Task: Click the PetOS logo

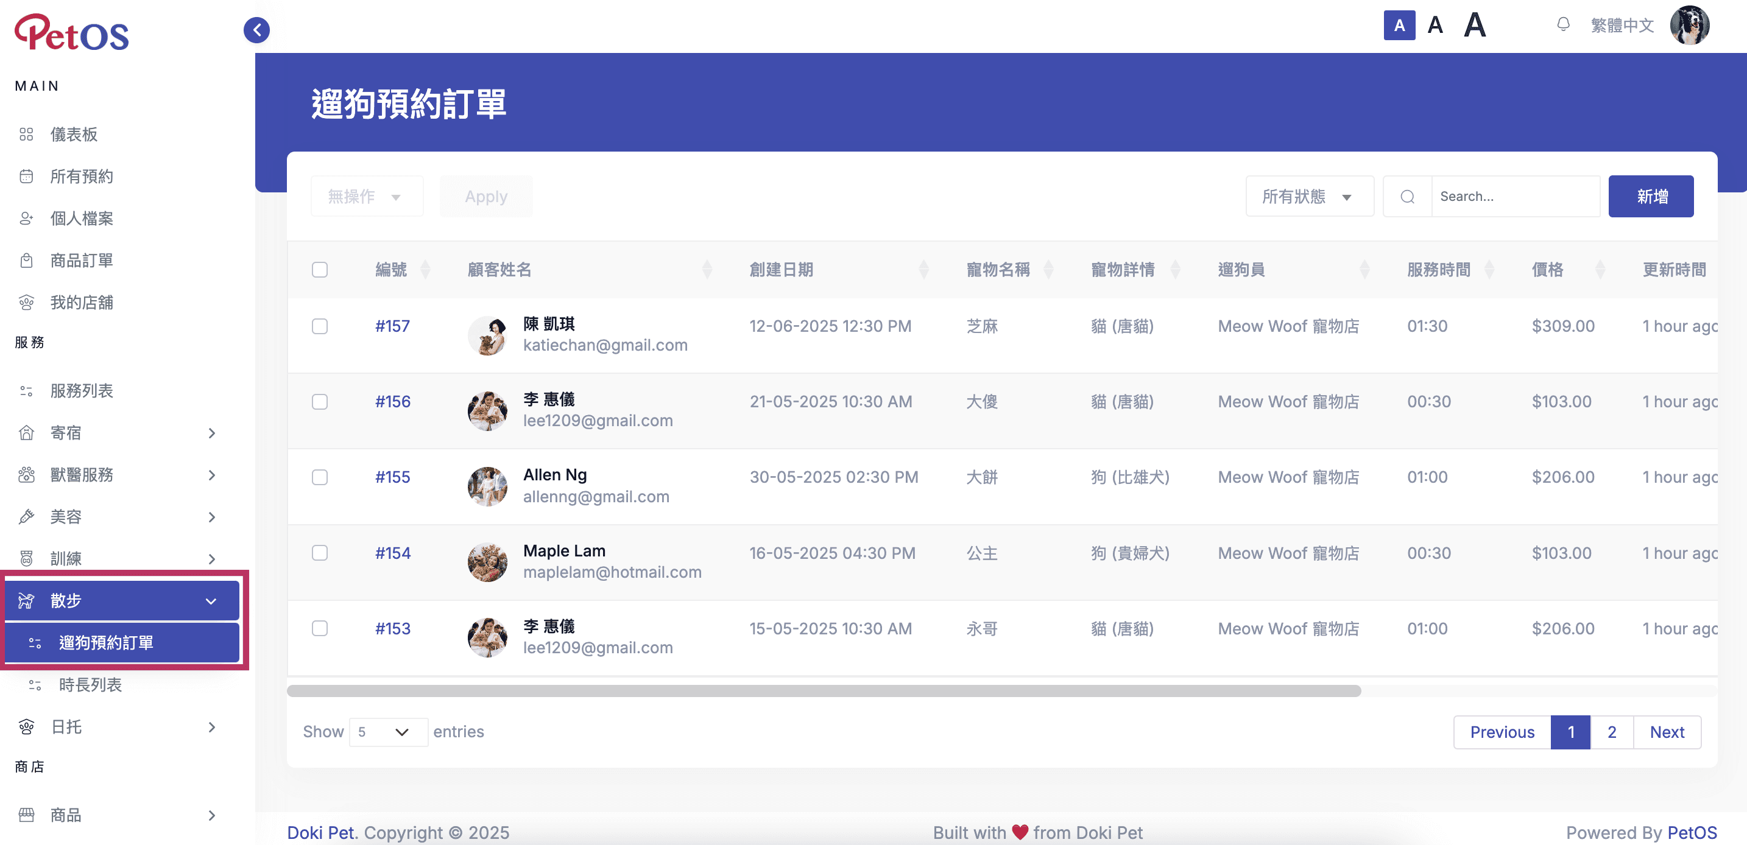Action: coord(72,32)
